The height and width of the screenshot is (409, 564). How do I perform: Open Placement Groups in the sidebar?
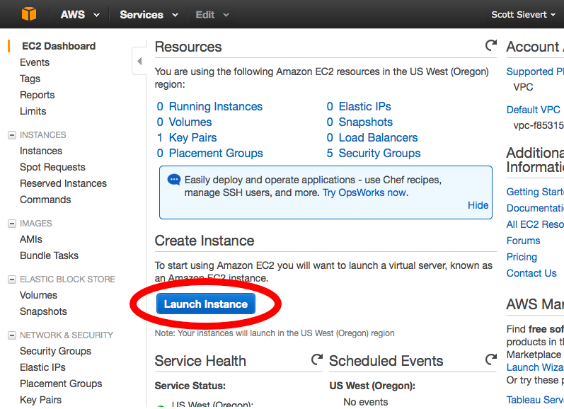coord(61,384)
